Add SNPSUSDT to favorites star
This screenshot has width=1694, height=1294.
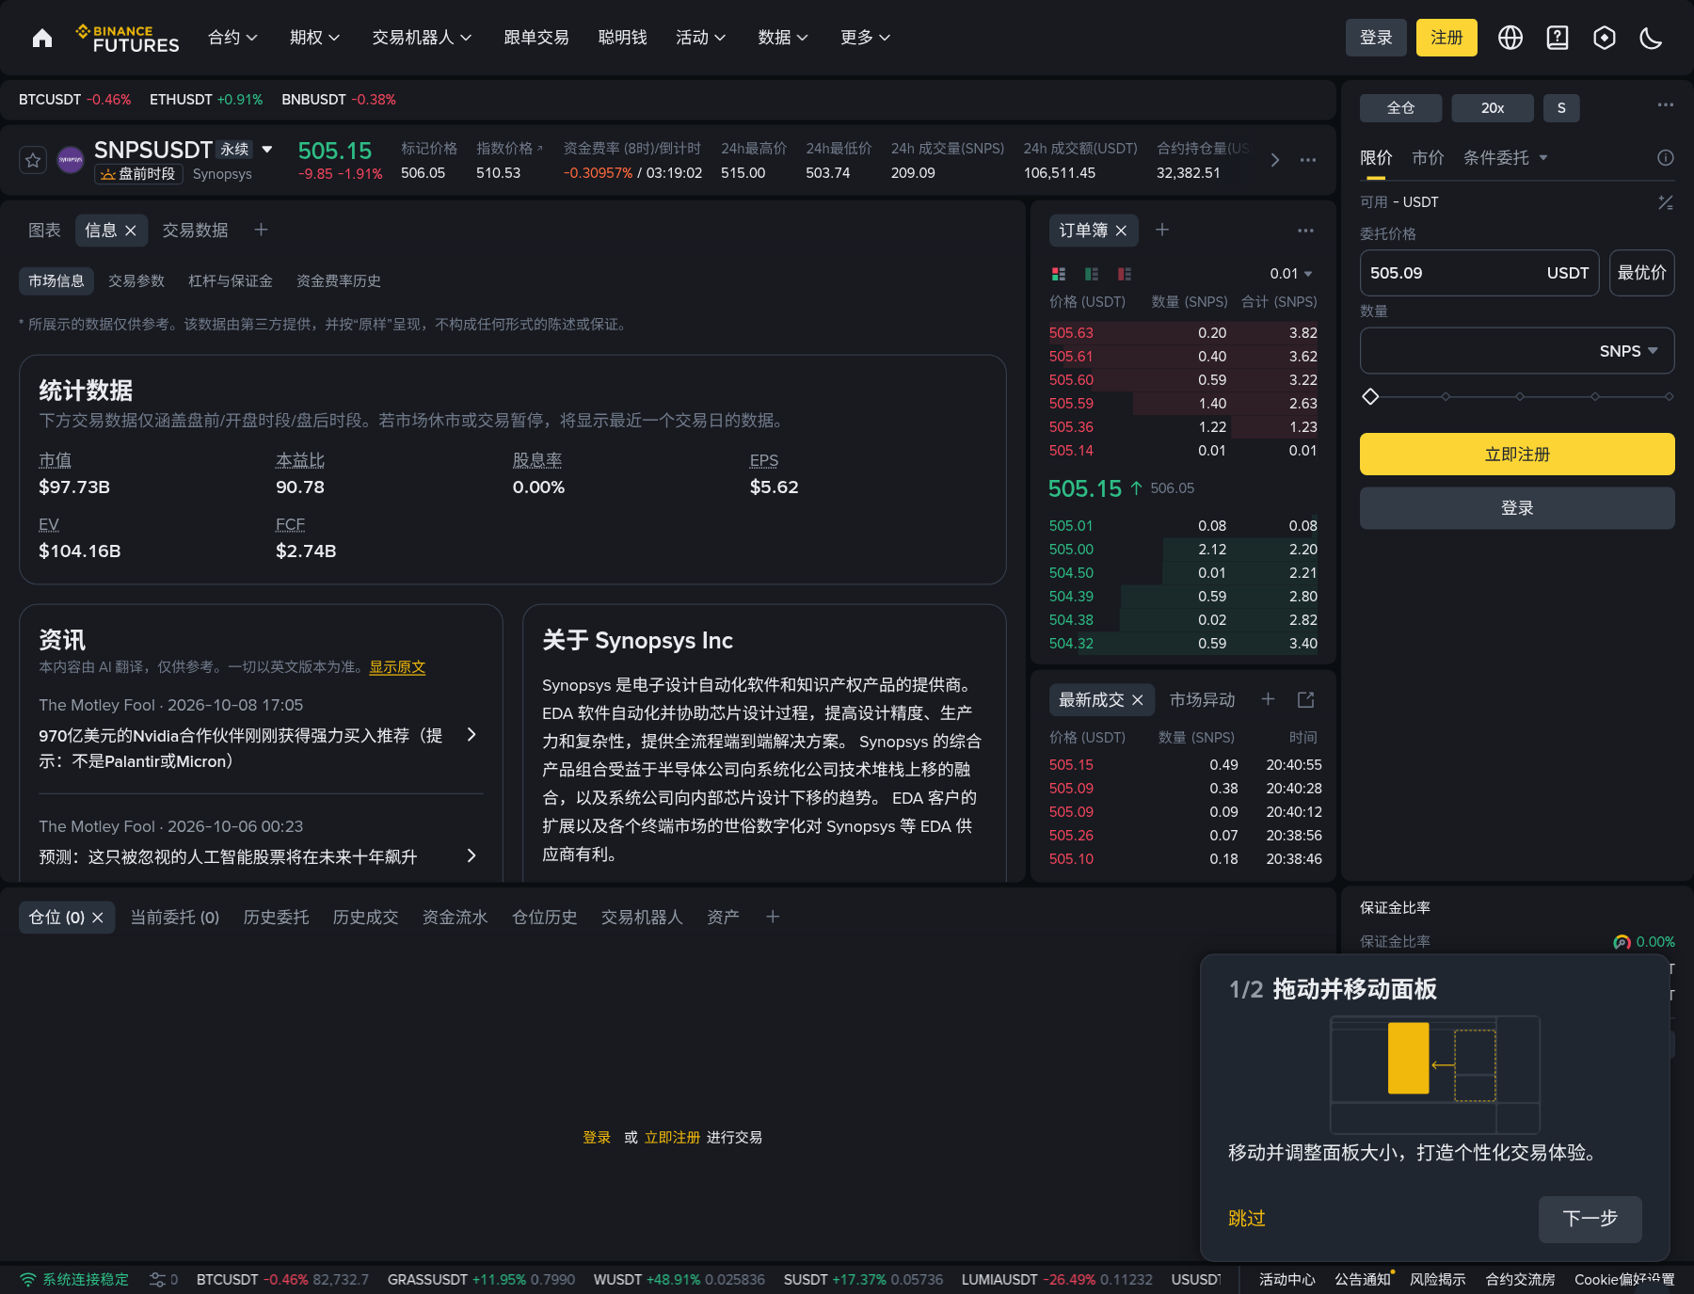(33, 160)
